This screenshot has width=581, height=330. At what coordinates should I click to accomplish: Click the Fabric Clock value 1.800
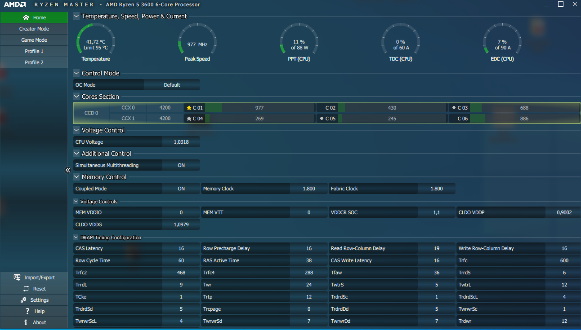coord(437,189)
